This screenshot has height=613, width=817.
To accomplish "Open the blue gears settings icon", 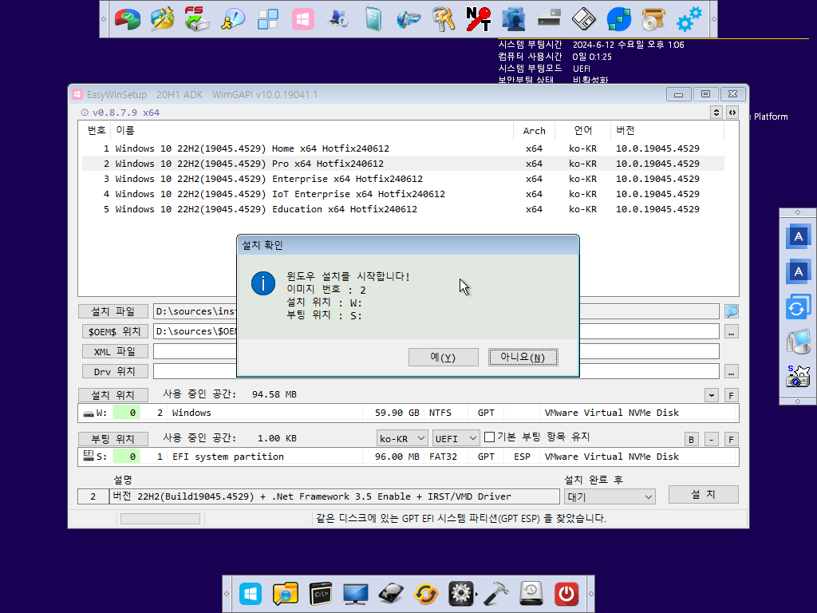I will [689, 19].
